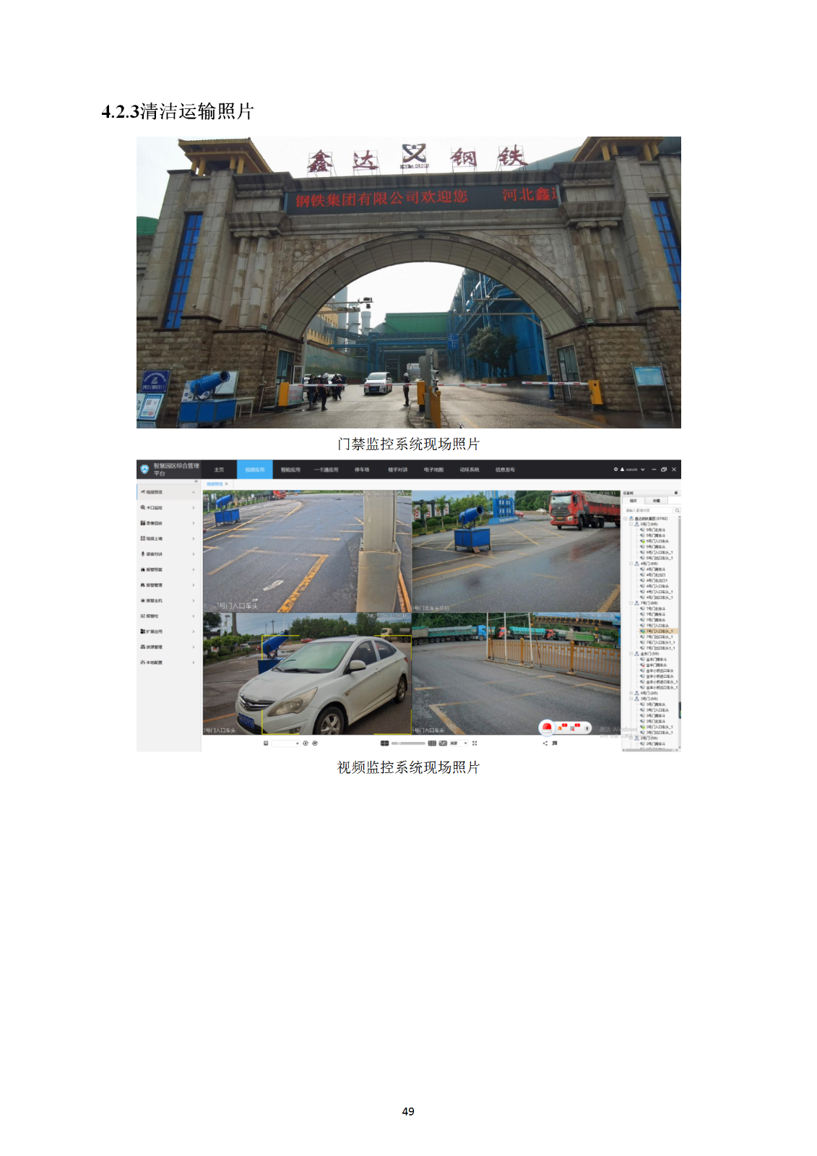Select the 视频预览 sub-tab label
The image size is (817, 1156).
click(x=215, y=484)
